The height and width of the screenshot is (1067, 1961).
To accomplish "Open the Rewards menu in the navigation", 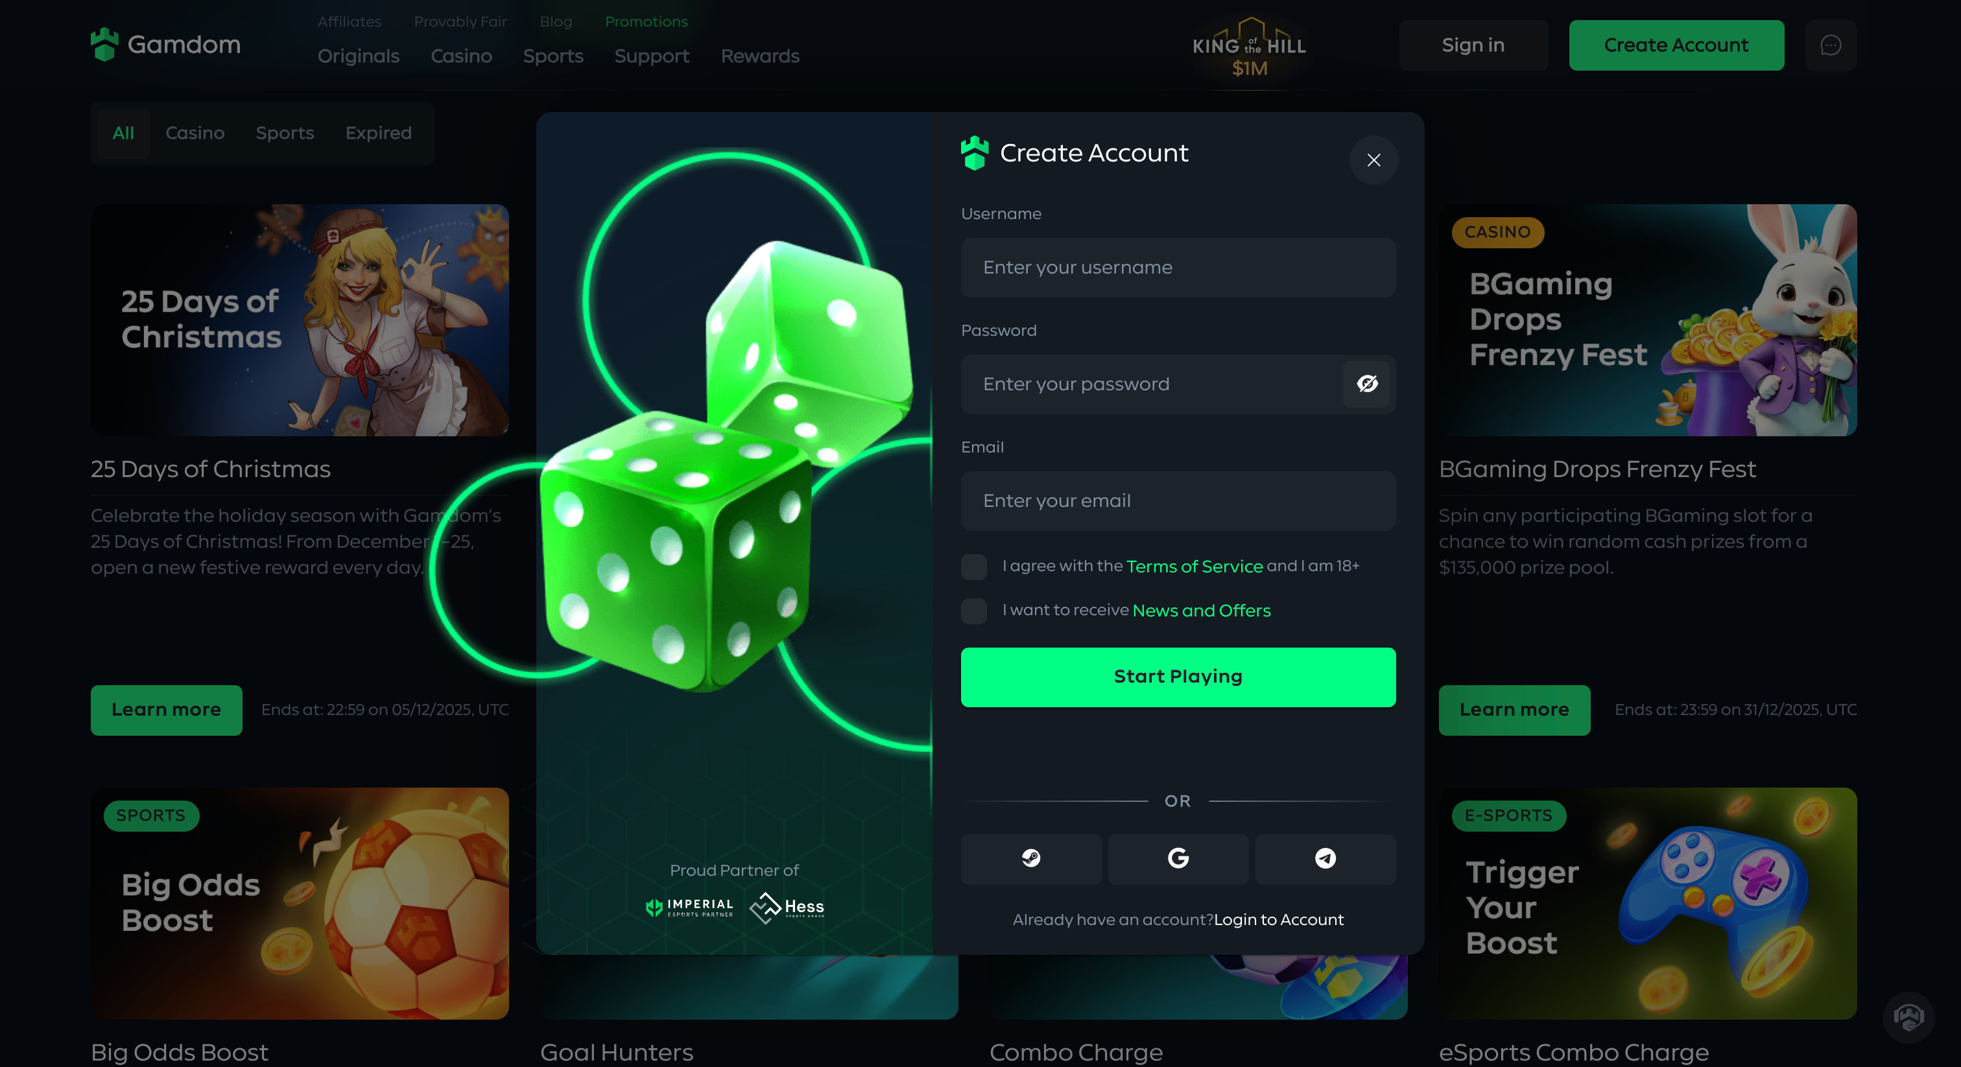I will [760, 56].
